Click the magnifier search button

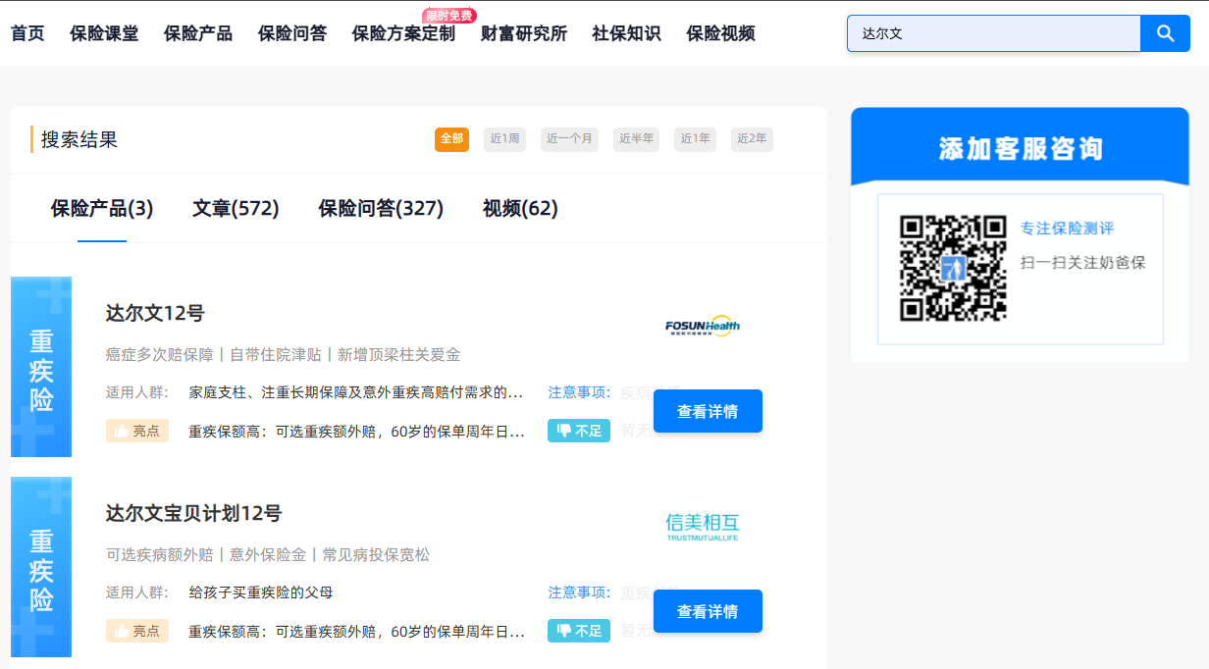(1165, 33)
